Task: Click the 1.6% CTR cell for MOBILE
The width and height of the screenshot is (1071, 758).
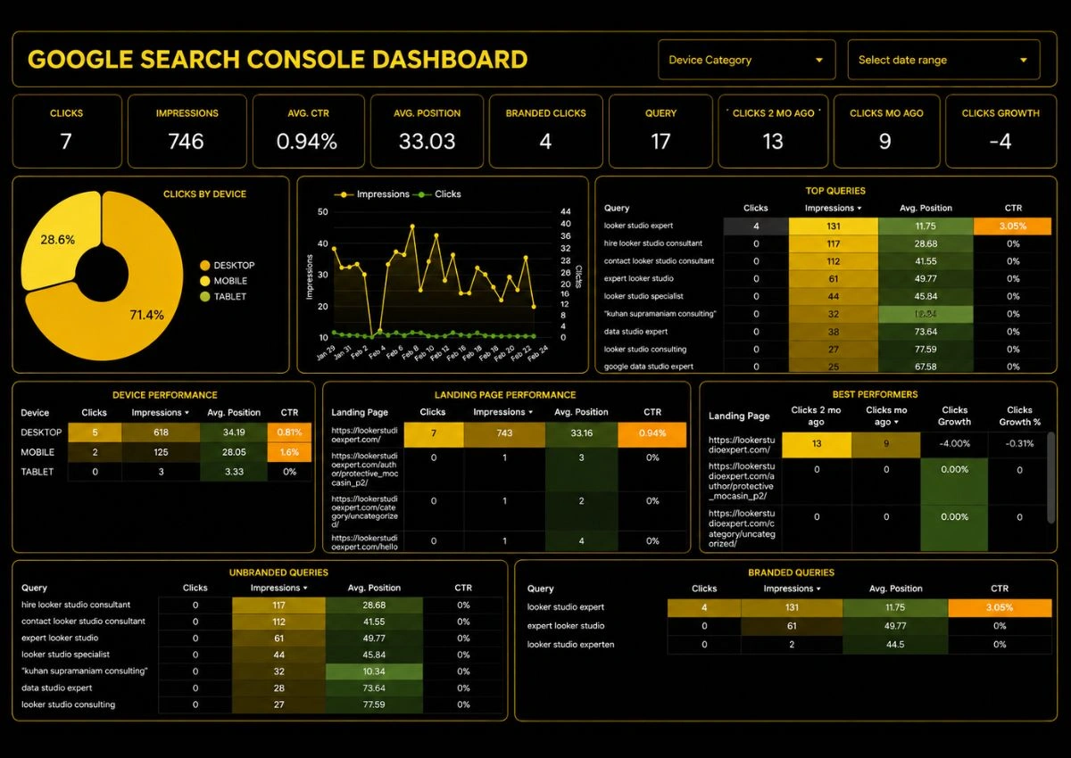Action: (289, 452)
